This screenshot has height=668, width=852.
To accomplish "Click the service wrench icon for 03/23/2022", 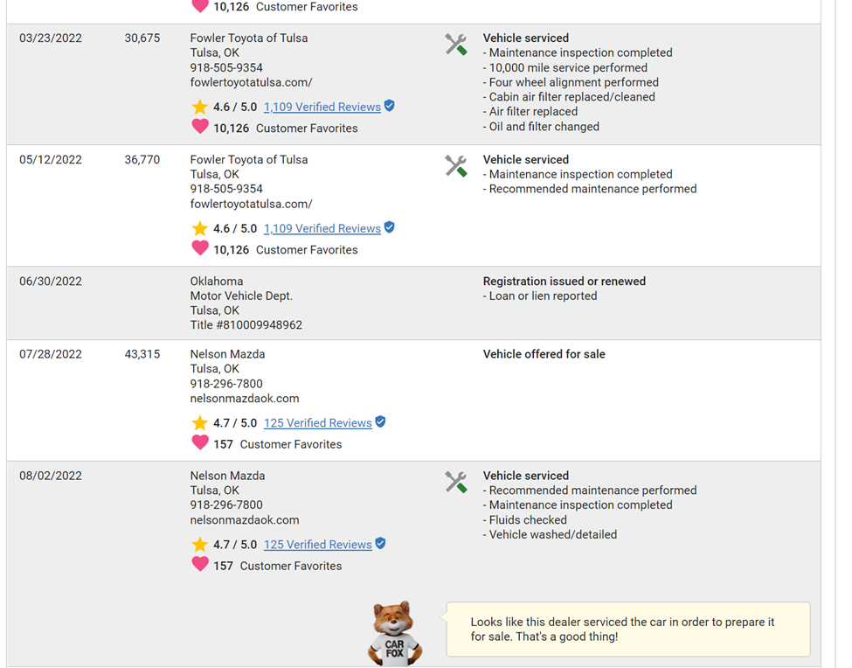I will click(456, 45).
